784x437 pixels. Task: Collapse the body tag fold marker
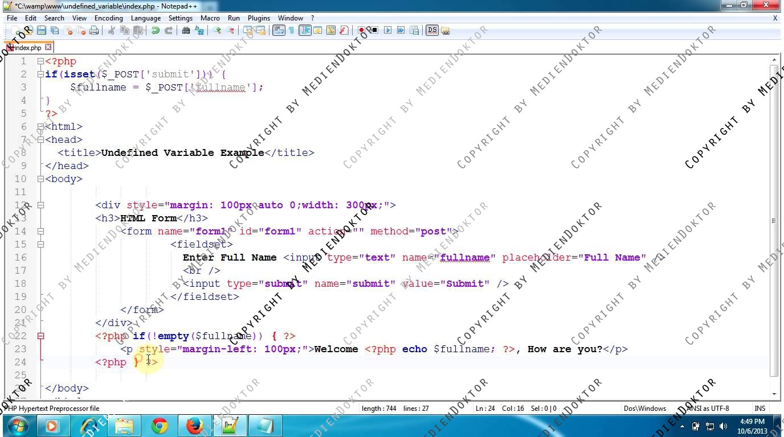40,179
